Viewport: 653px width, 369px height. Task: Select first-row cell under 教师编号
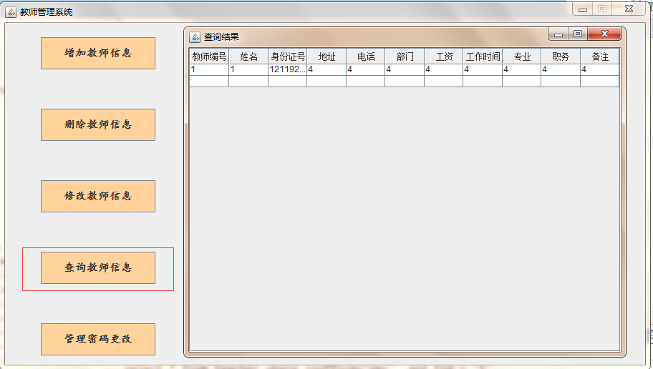(209, 69)
